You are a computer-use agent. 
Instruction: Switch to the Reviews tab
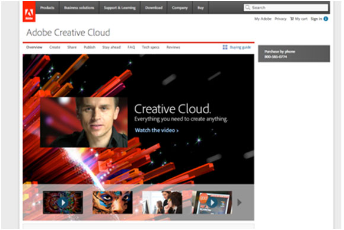point(173,47)
